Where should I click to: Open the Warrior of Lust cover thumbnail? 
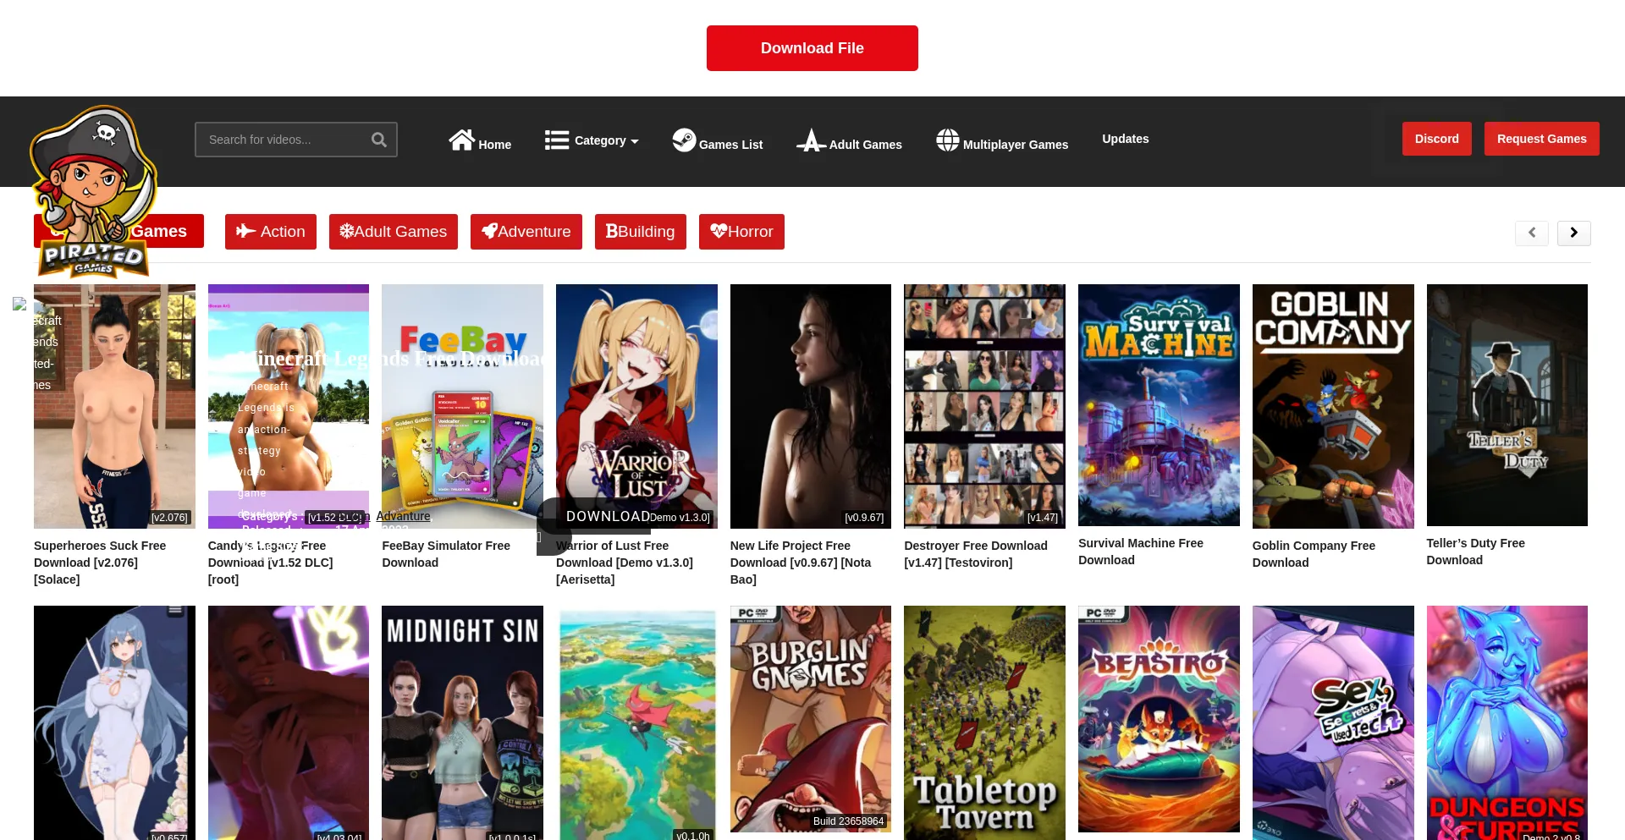click(x=636, y=406)
